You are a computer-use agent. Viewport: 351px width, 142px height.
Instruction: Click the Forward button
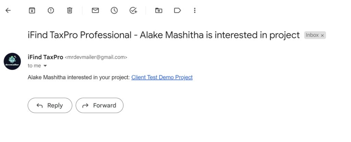(99, 106)
